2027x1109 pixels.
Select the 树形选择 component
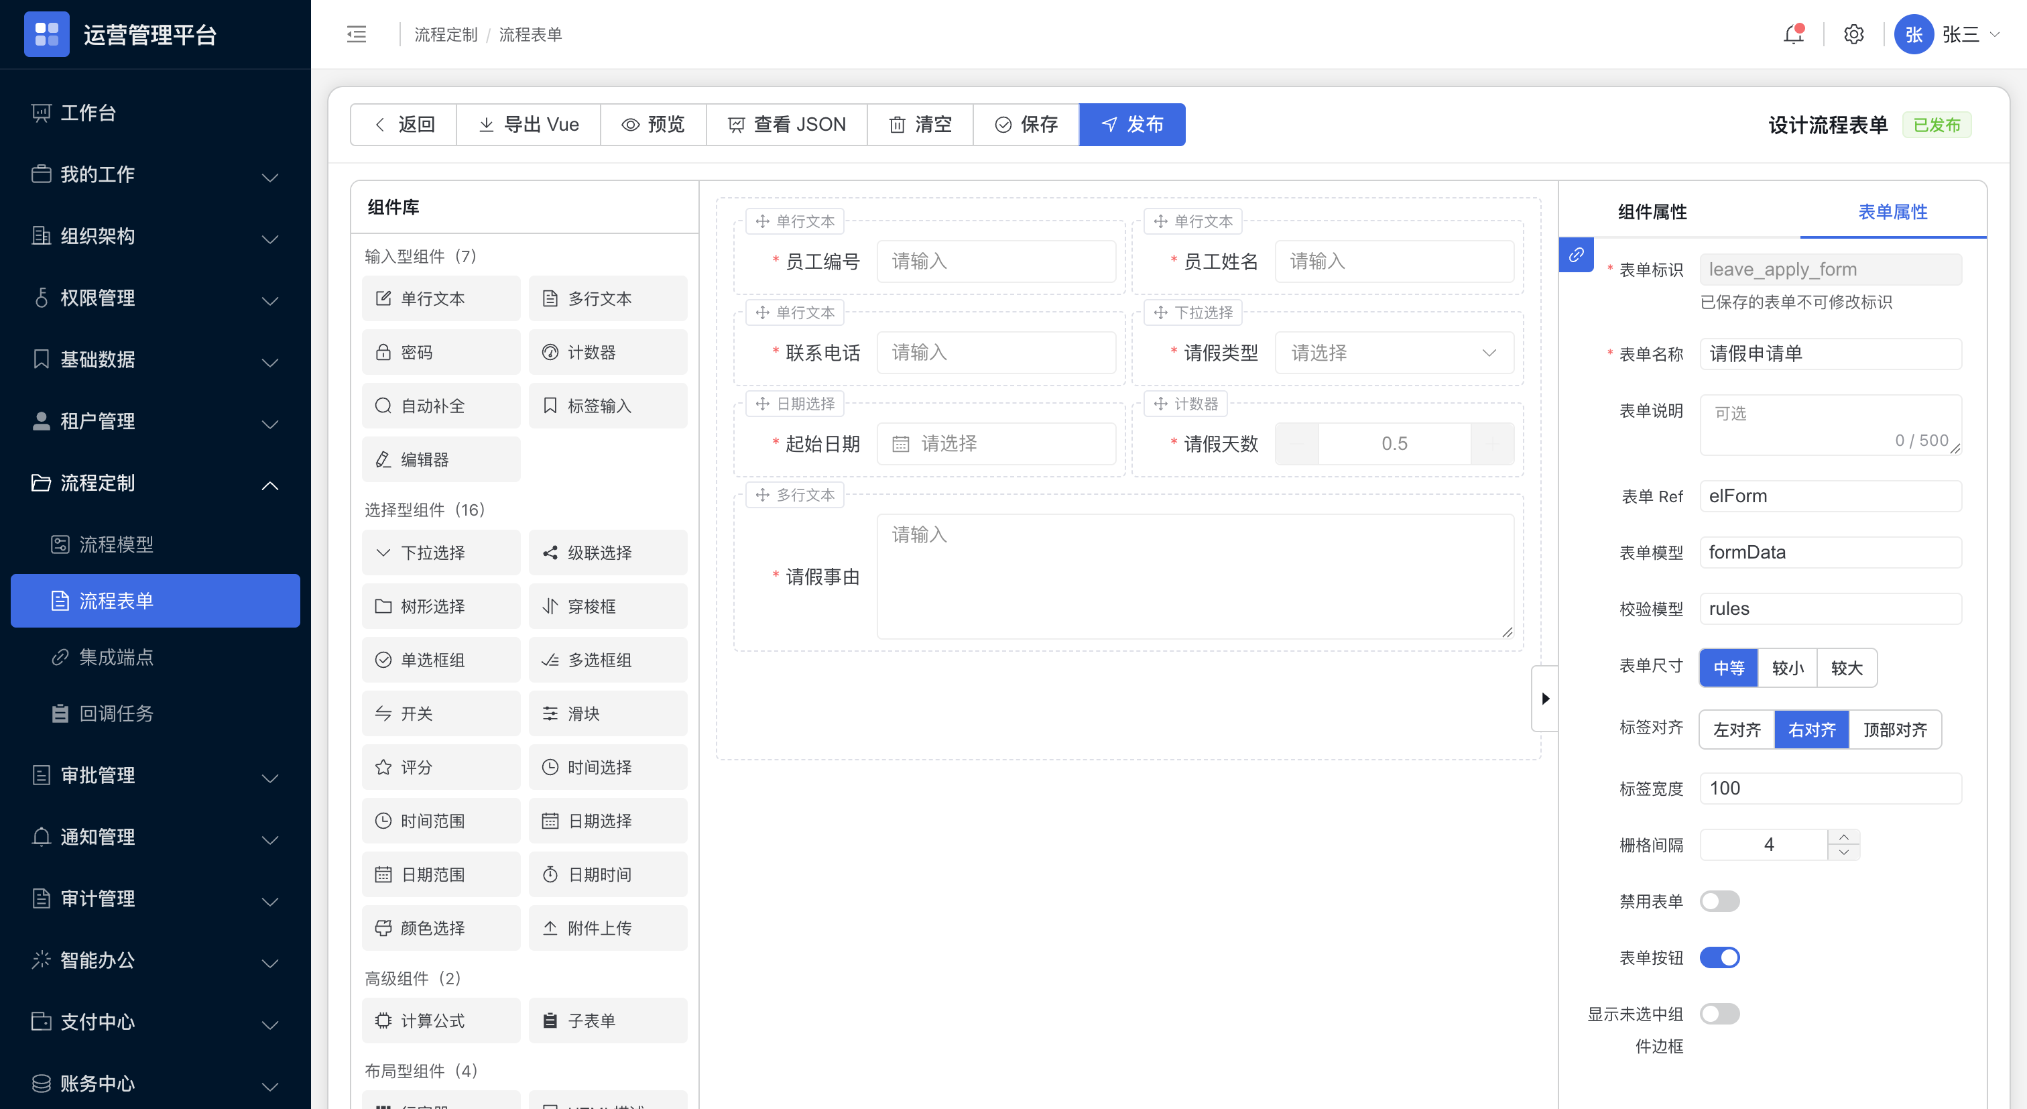[x=440, y=606]
